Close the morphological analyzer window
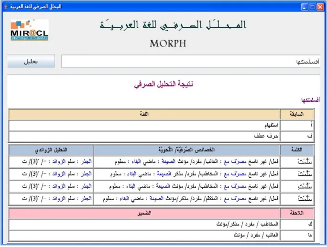327x247 pixels. point(320,7)
